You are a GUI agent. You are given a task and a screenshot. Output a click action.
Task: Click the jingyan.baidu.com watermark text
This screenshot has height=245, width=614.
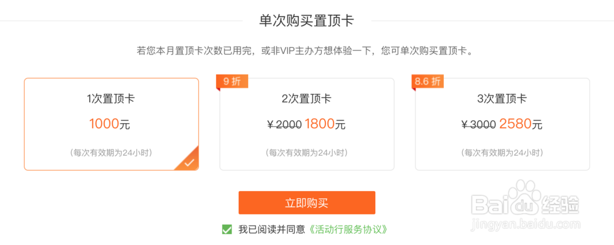pyautogui.click(x=526, y=225)
